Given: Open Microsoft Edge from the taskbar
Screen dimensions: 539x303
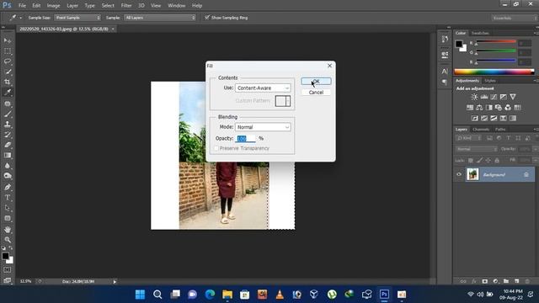Looking at the screenshot, I should [210, 295].
